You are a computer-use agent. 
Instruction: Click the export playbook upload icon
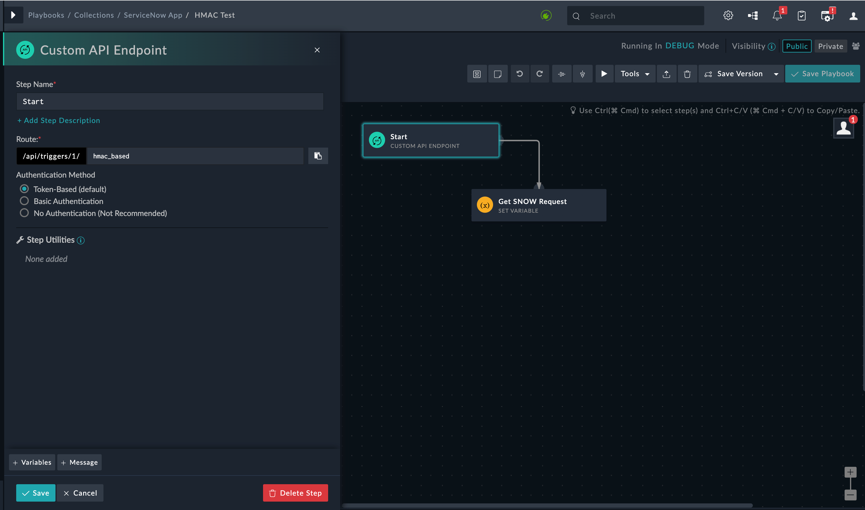coord(666,74)
